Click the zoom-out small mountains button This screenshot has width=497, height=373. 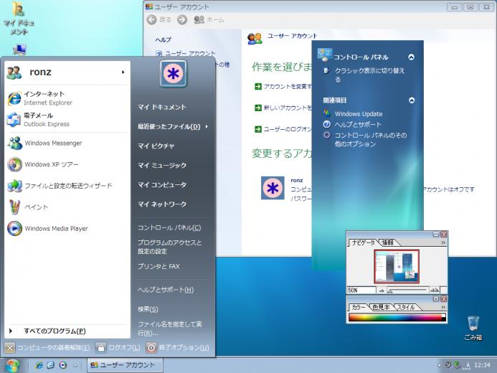pyautogui.click(x=382, y=291)
